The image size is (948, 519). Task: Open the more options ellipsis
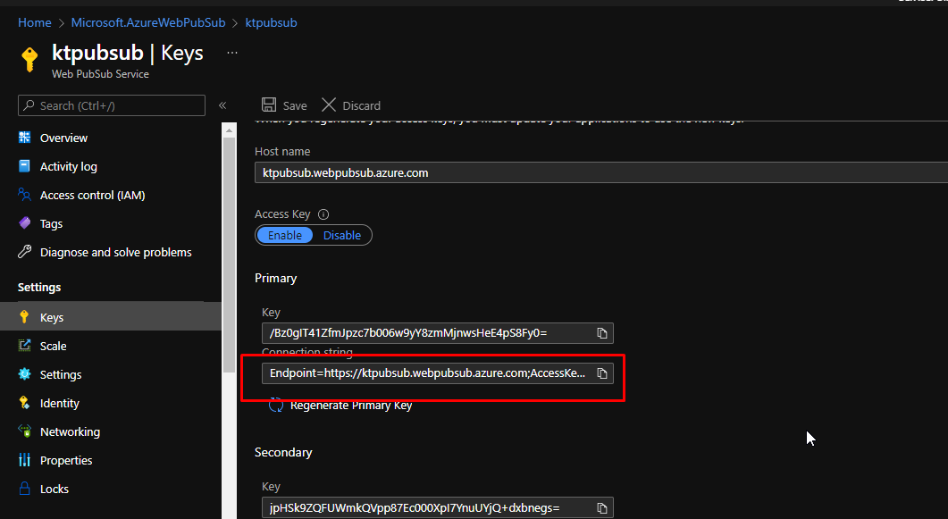point(232,54)
